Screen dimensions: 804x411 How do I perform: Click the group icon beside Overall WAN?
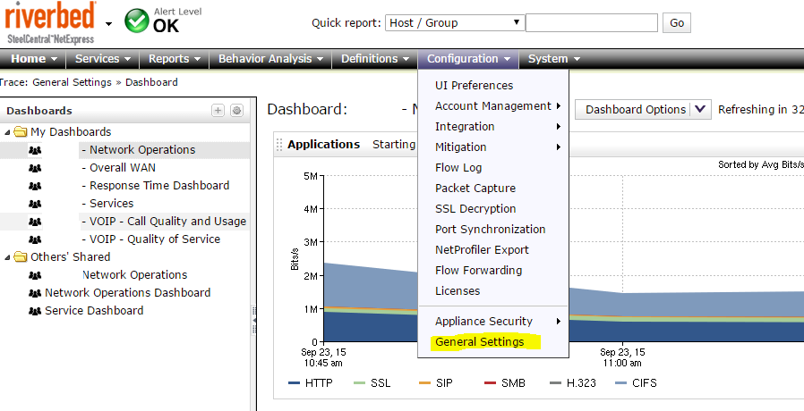pyautogui.click(x=35, y=168)
